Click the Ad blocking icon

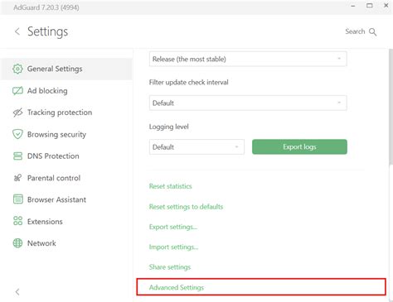(x=17, y=91)
